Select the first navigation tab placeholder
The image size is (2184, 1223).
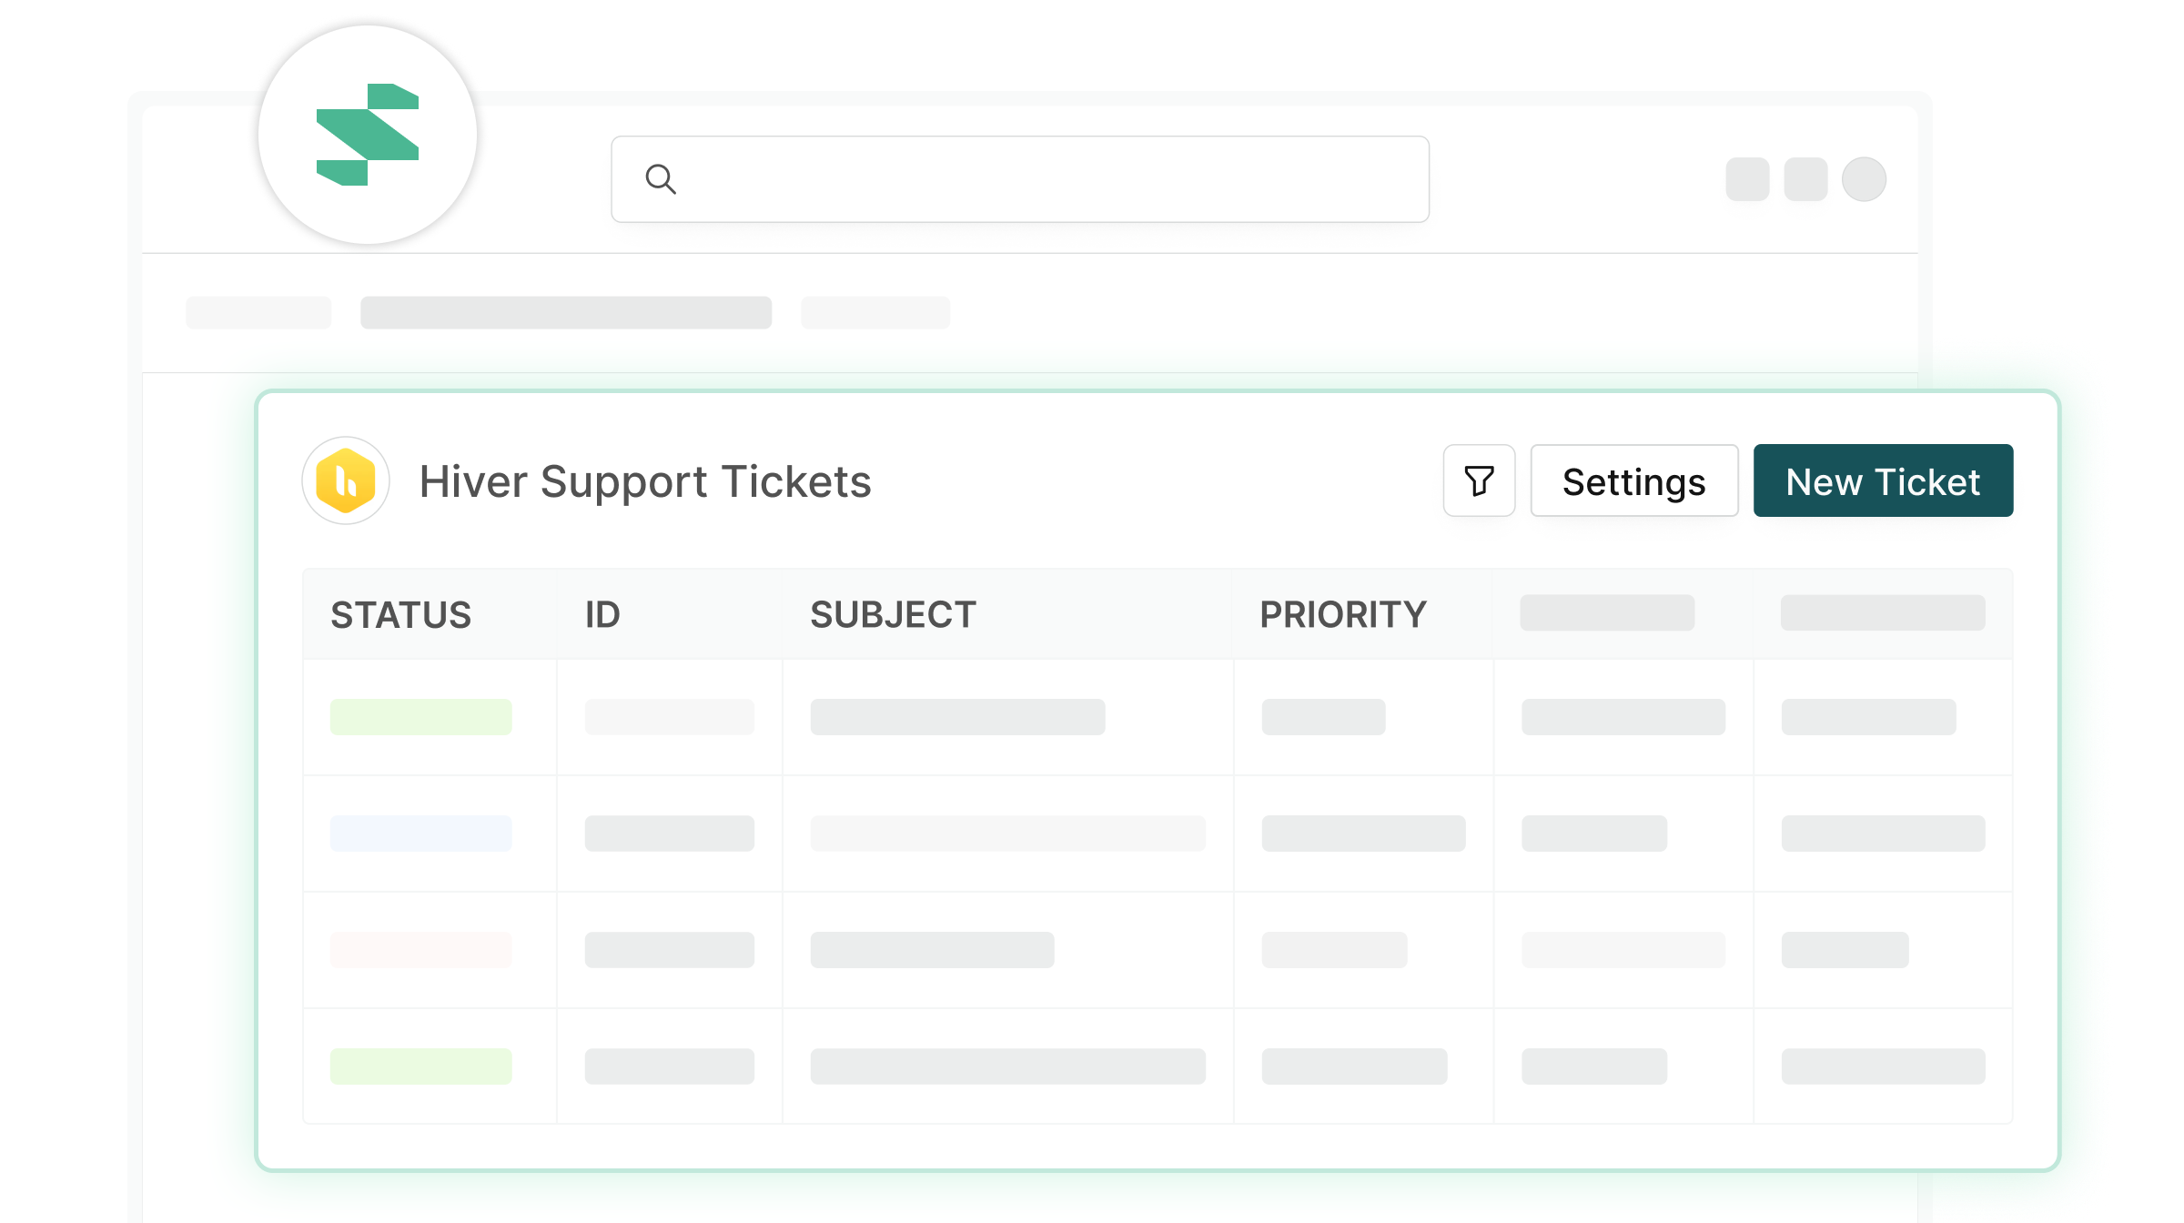tap(258, 312)
